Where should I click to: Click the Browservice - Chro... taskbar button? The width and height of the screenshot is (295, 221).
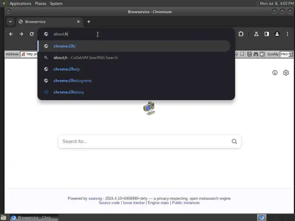click(34, 218)
